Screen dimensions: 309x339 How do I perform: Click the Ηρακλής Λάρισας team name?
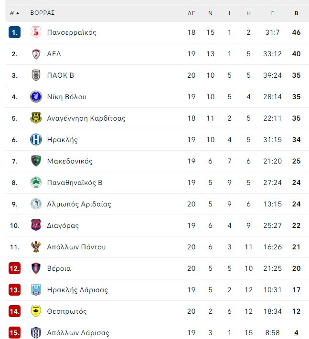[x=77, y=290]
